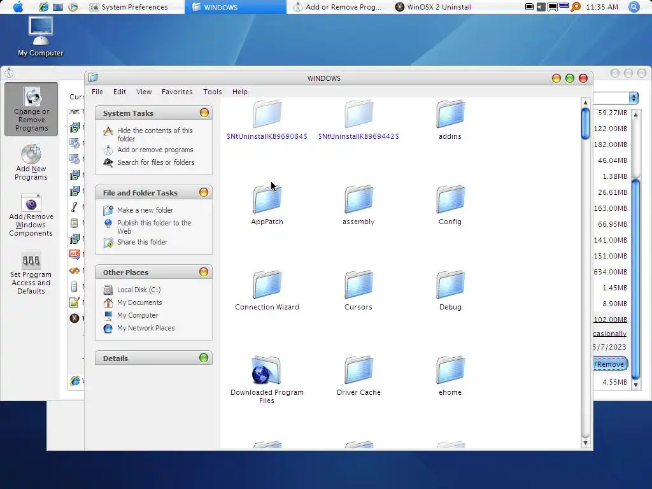Viewport: 652px width, 489px height.
Task: Open the Edit menu
Action: point(120,92)
